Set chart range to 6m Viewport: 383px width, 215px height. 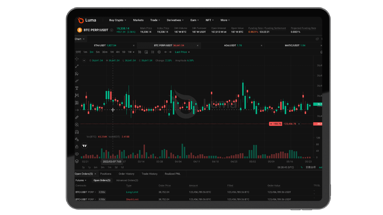coord(95,167)
